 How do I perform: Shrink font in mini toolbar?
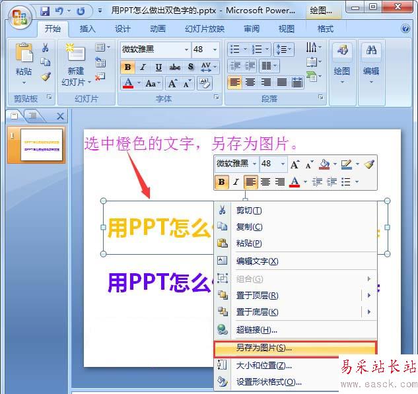point(309,164)
